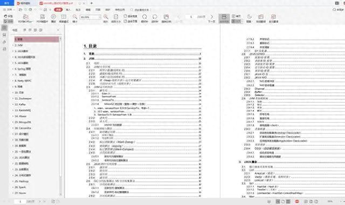Toggle double page view in status bar
This screenshot has height=205, width=345.
[x=288, y=201]
